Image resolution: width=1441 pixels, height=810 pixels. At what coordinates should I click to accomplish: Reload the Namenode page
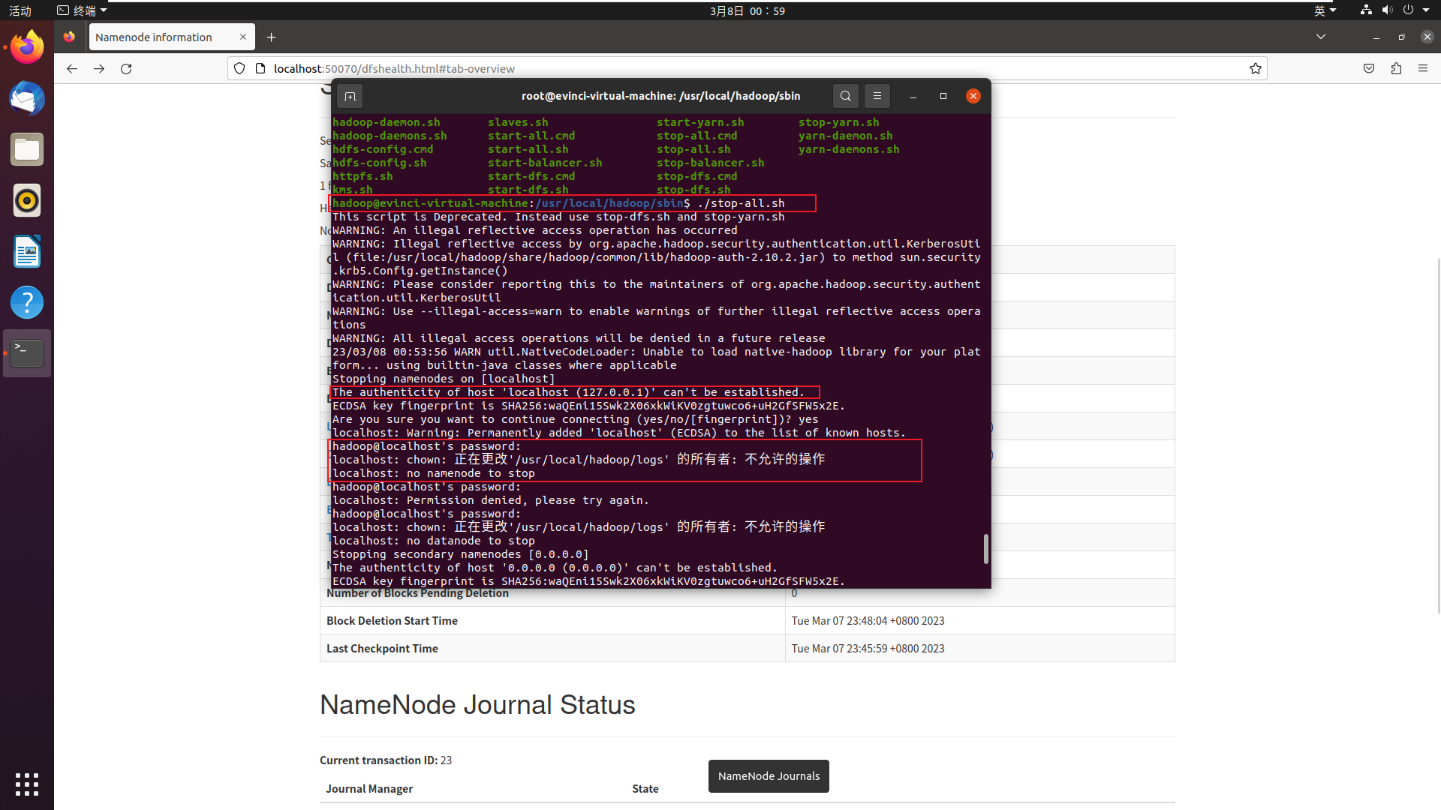coord(126,68)
